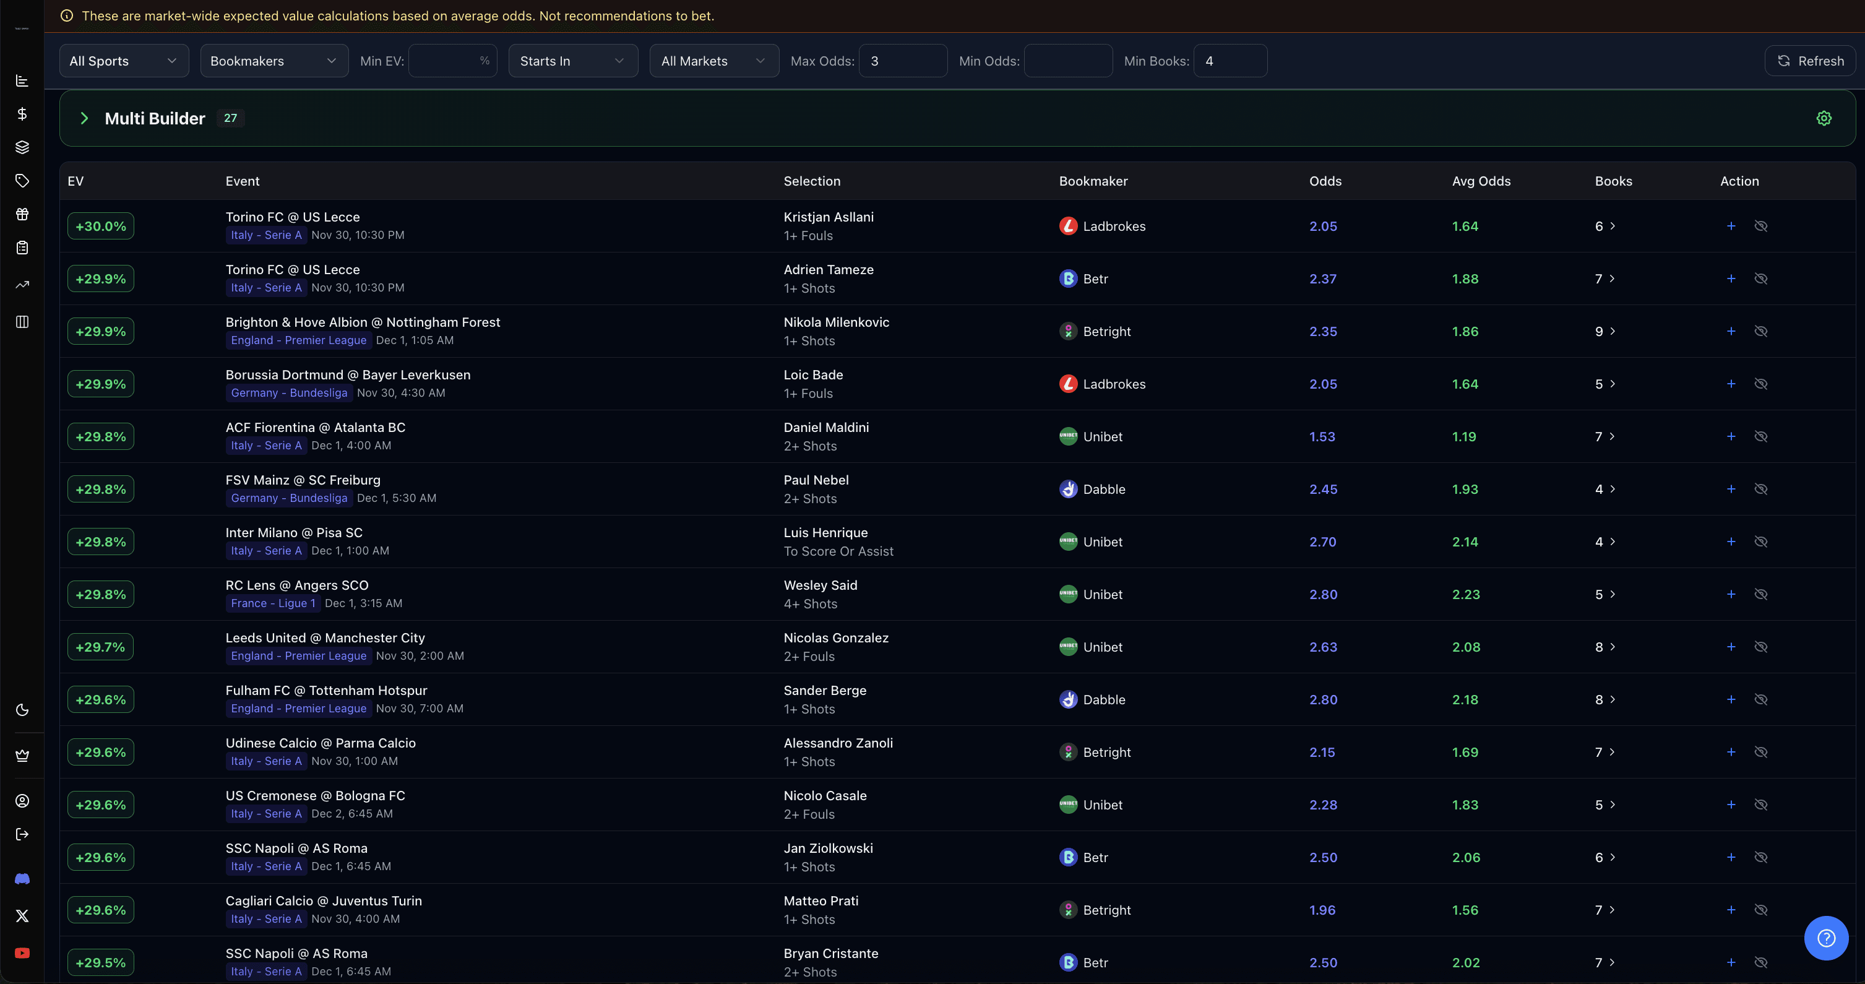
Task: Hide the Paul Nebel 2+ Shots row
Action: coord(1761,489)
